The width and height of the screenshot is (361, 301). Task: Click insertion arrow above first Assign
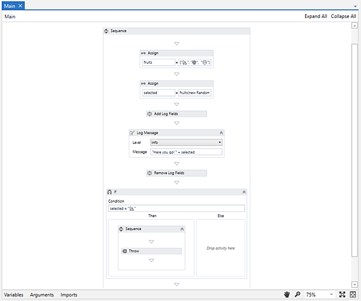[x=176, y=44]
